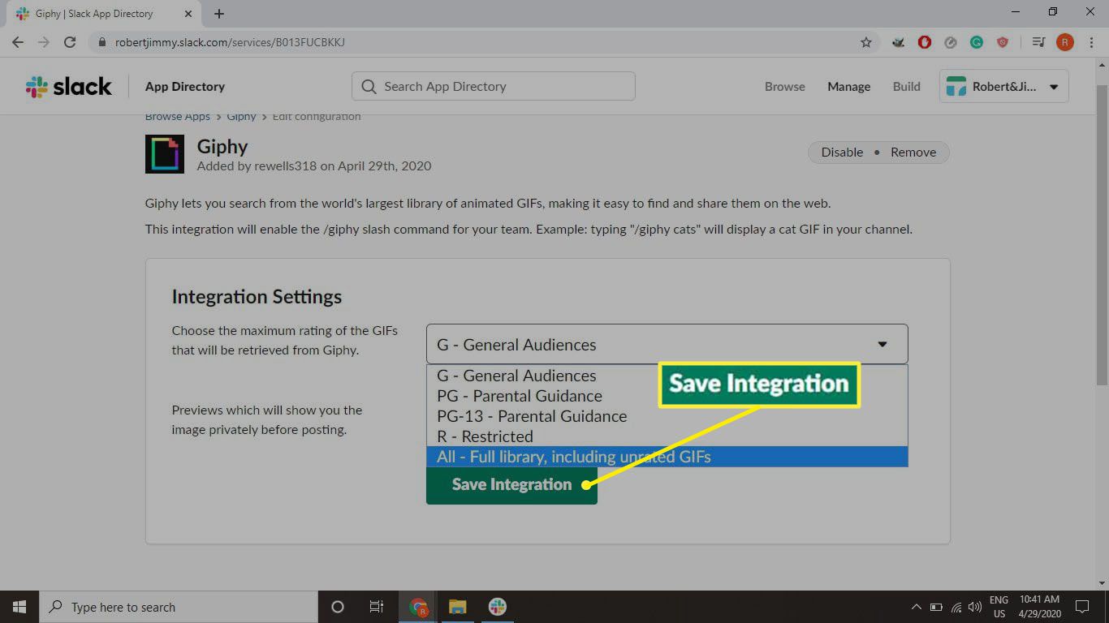Open File Explorer from the taskbar
Screen dimensions: 1109x623
(458, 607)
